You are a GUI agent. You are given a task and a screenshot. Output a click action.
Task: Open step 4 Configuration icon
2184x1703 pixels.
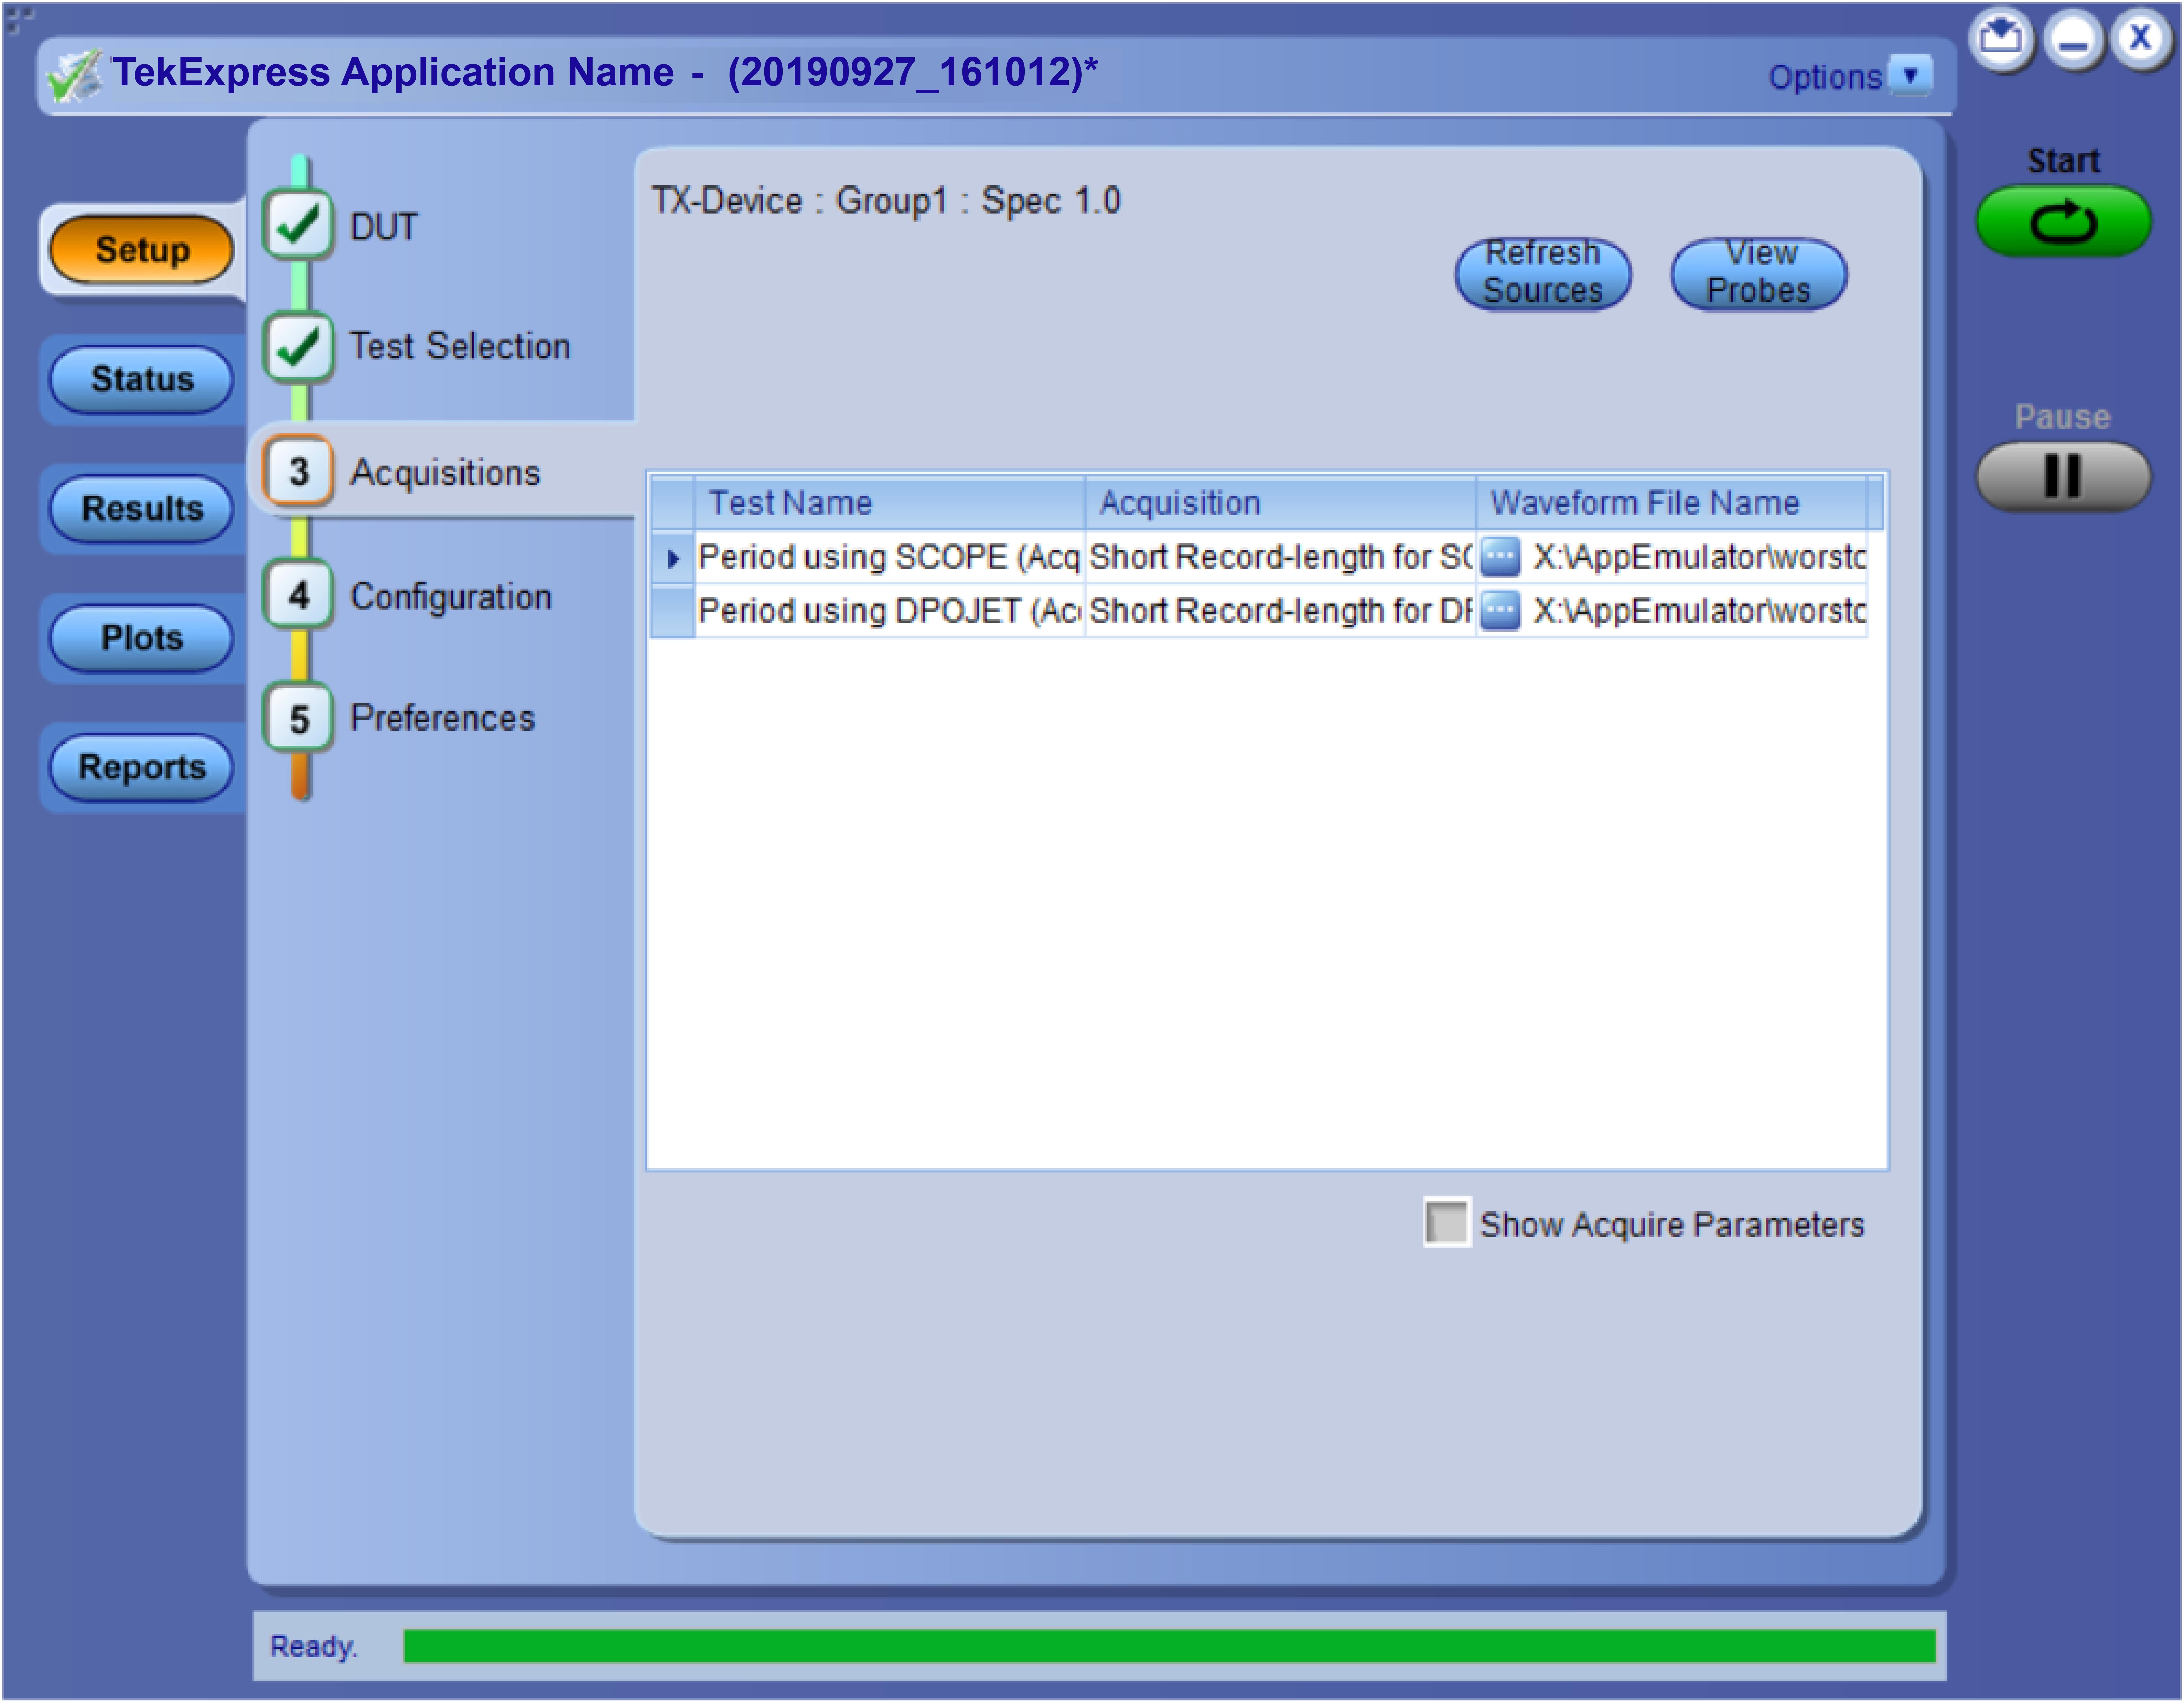click(298, 596)
